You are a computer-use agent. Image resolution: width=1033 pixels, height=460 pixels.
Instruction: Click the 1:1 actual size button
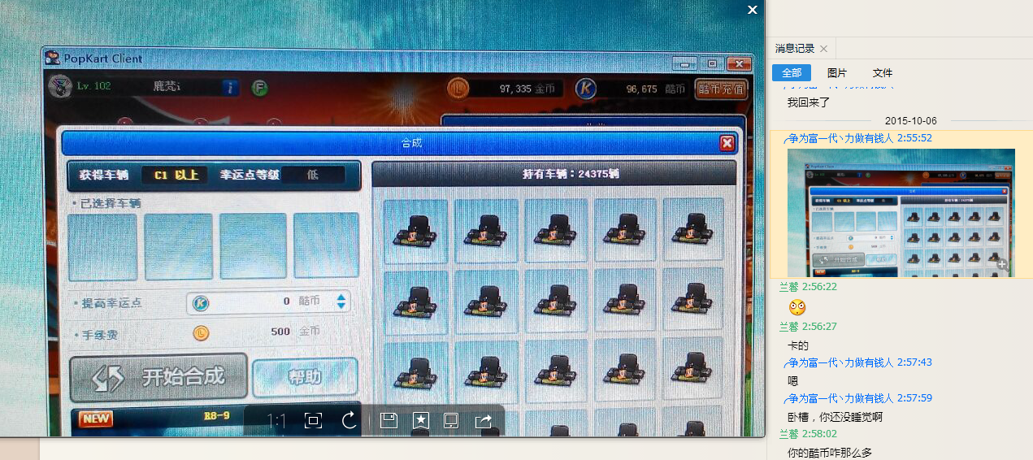[x=276, y=420]
